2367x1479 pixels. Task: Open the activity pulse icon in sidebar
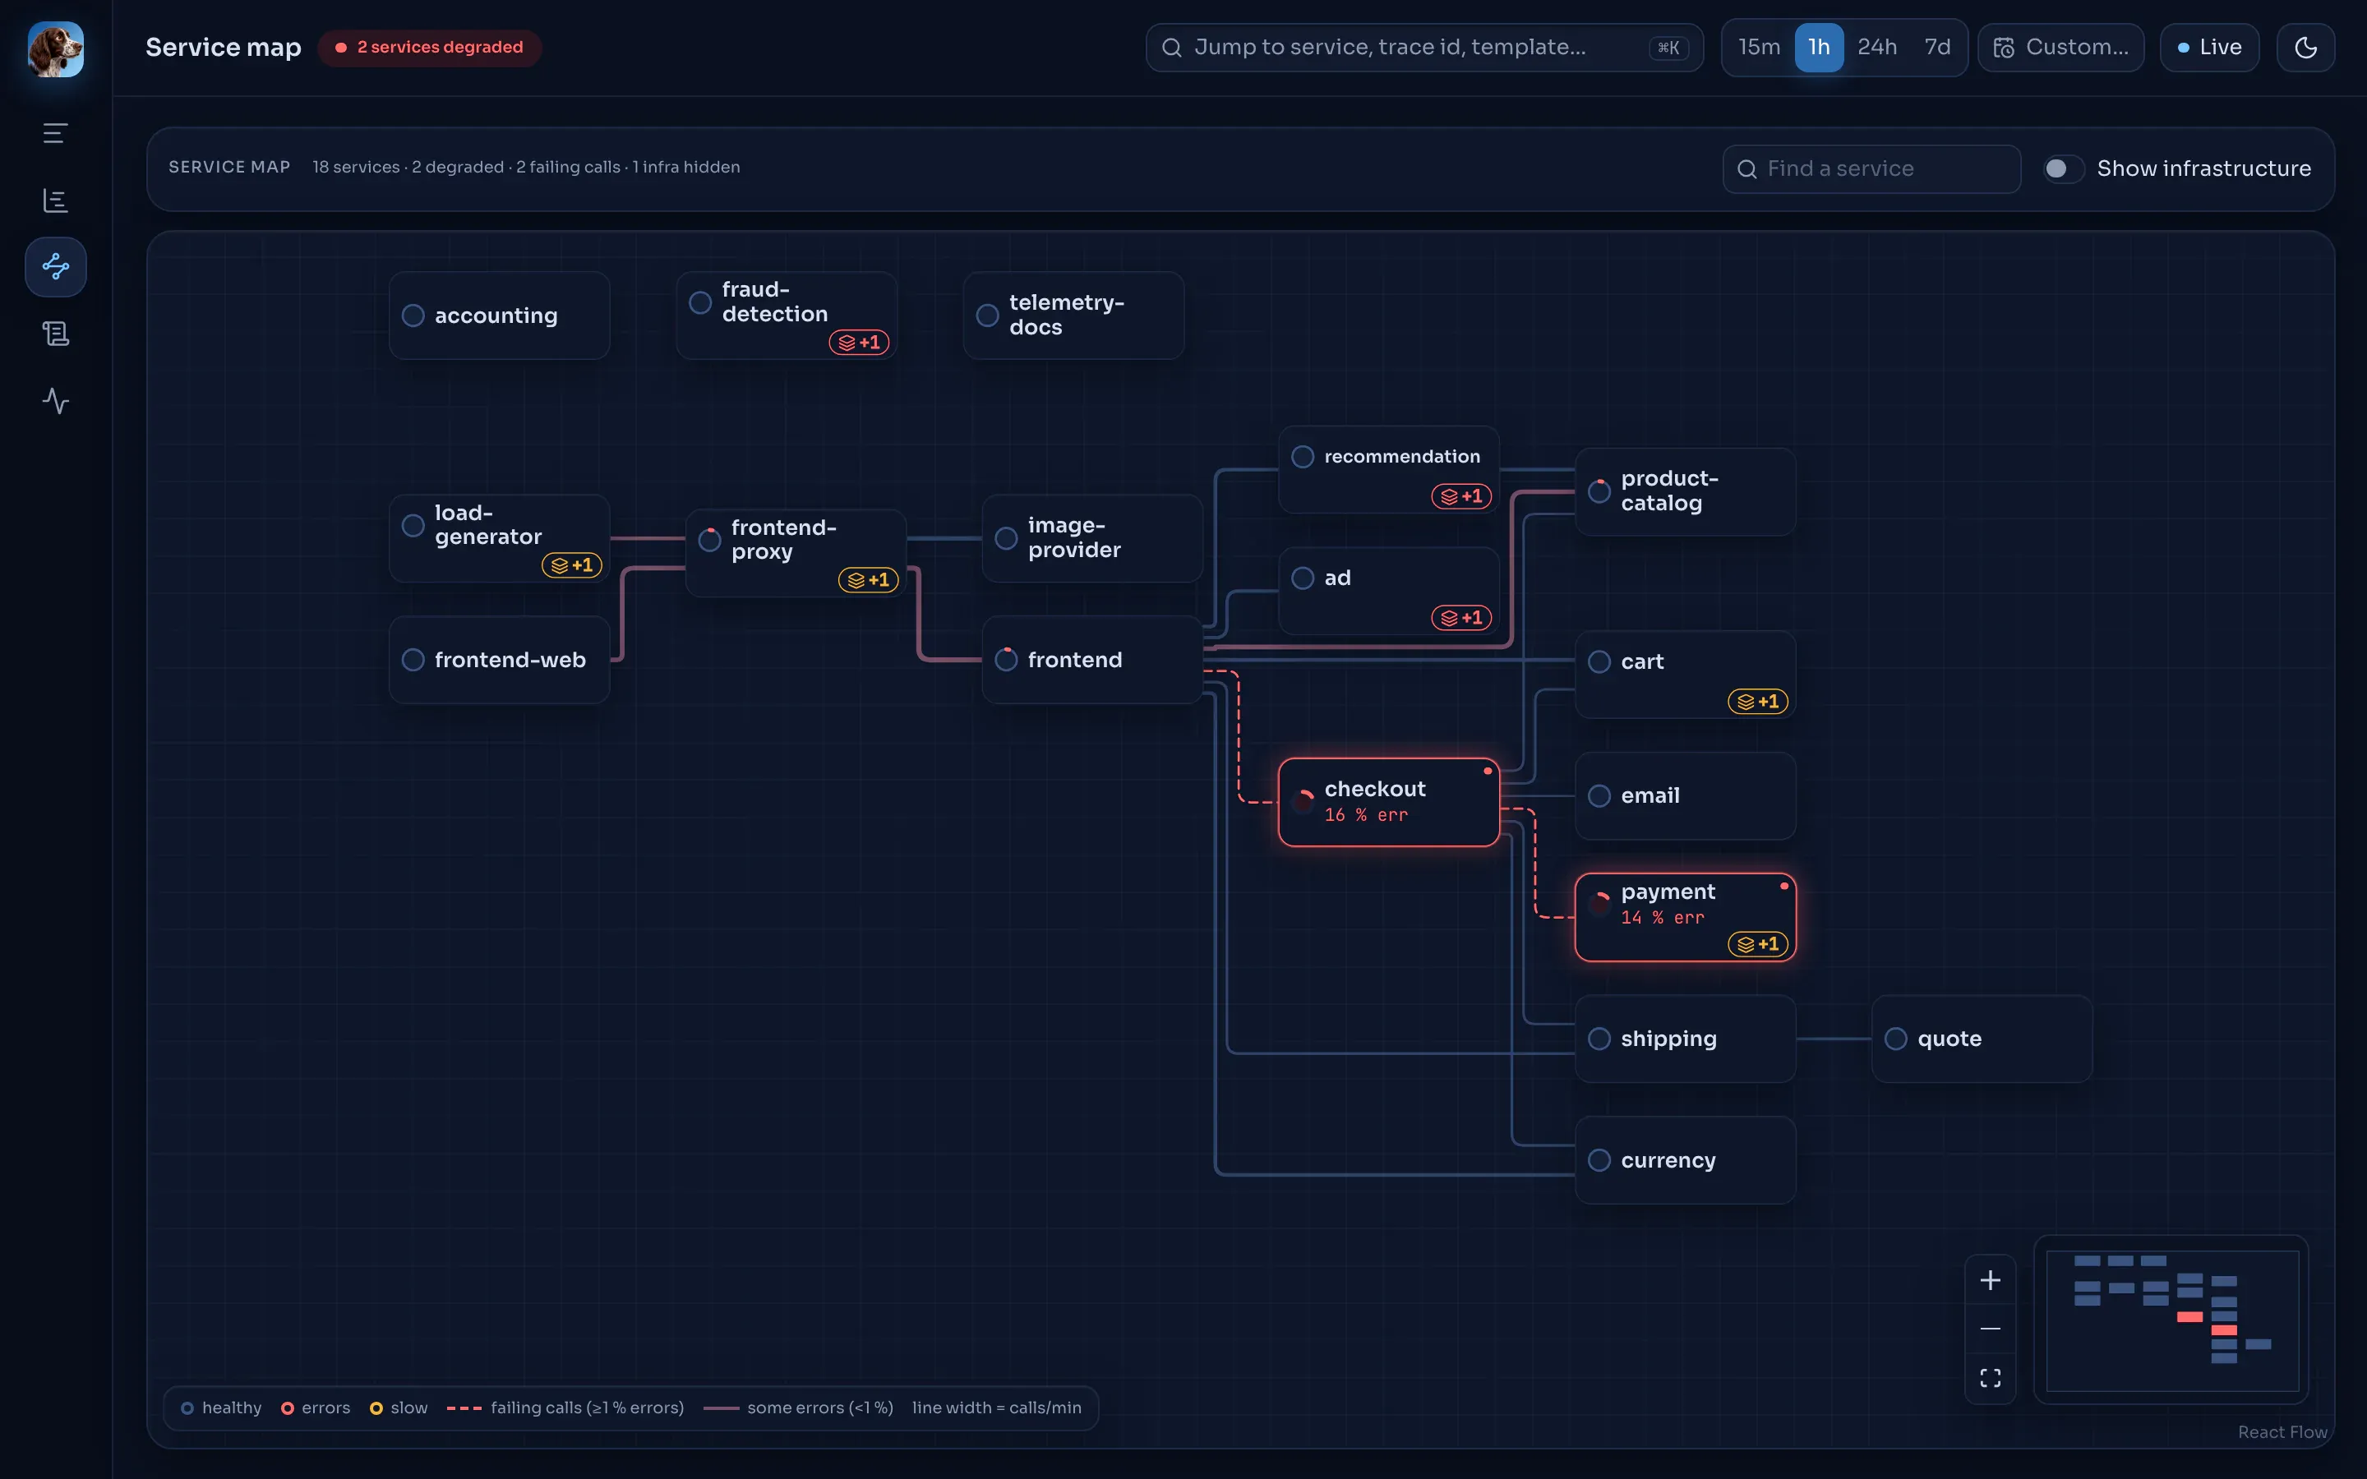(56, 400)
